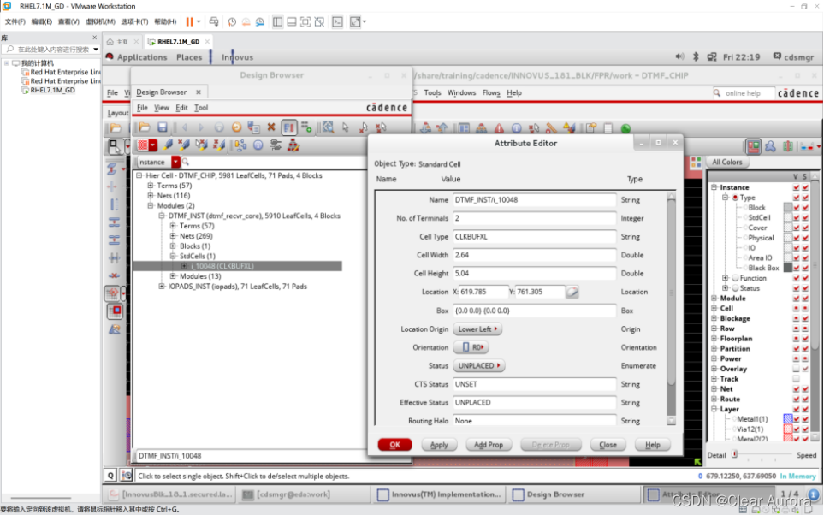Viewport: 824px width, 515px height.
Task: Click Open folder icon in Design Browser toolbar
Action: pos(145,127)
